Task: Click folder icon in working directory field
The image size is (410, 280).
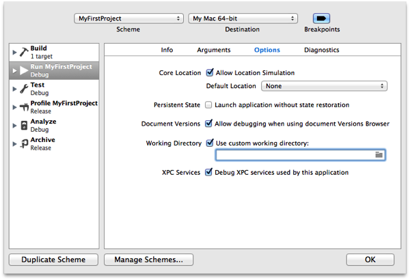Action: tap(379, 155)
